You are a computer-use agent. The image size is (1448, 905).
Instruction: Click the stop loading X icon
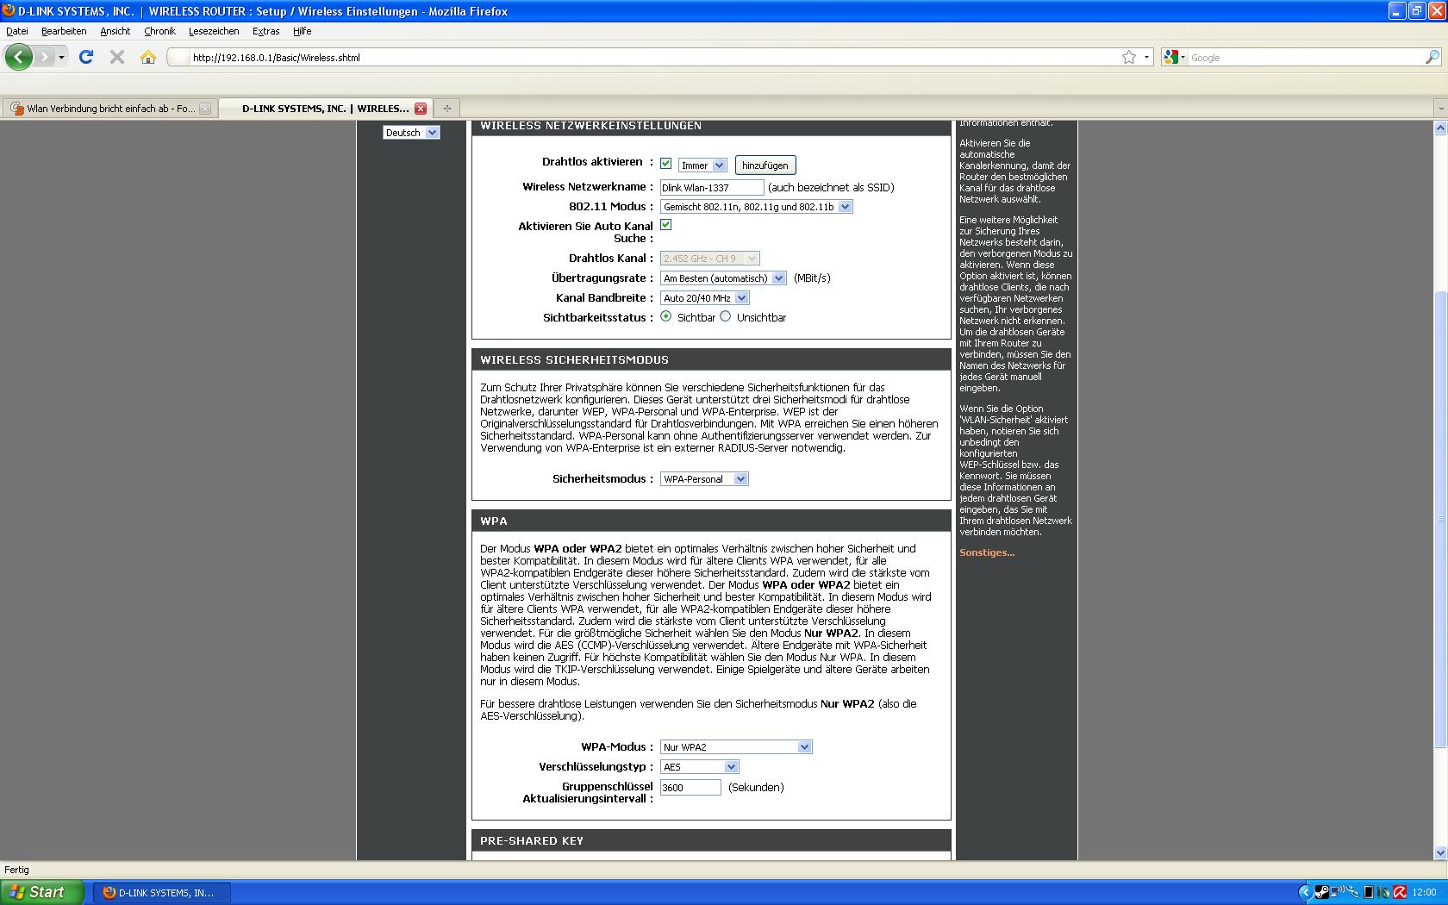(x=117, y=57)
